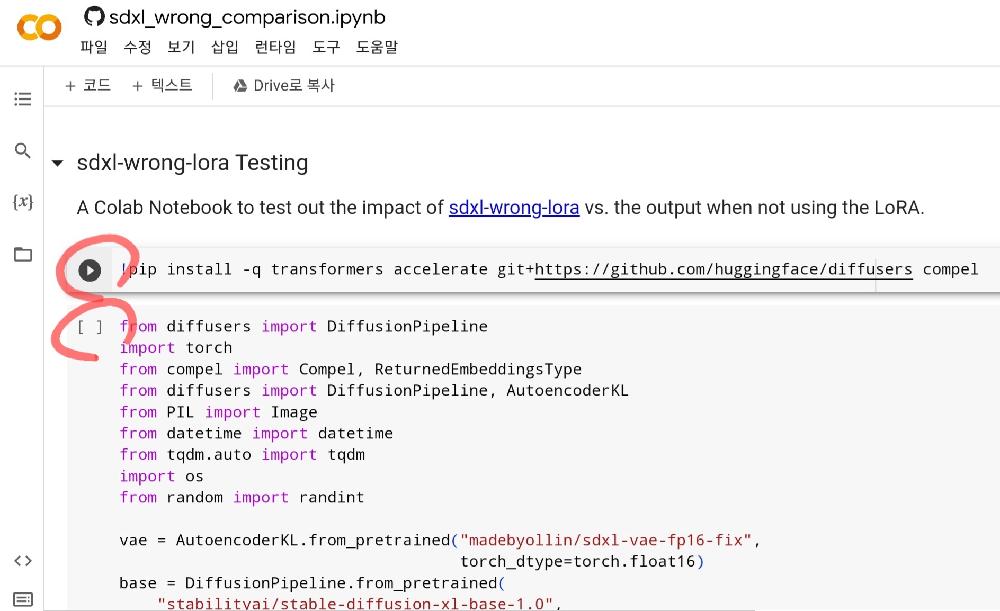Open the files folder panel
This screenshot has height=611, width=1000.
23,255
